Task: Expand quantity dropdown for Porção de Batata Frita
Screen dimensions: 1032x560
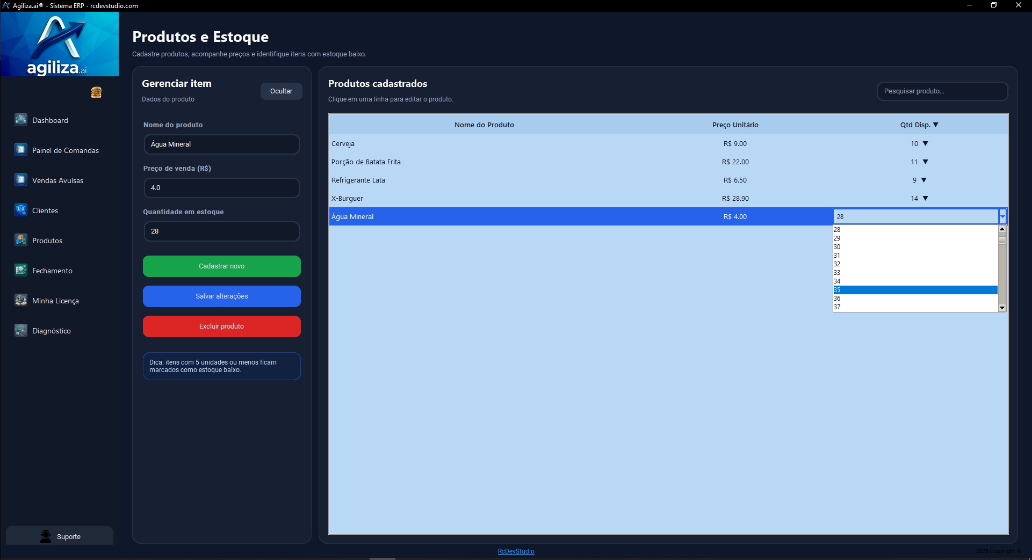Action: pos(926,162)
